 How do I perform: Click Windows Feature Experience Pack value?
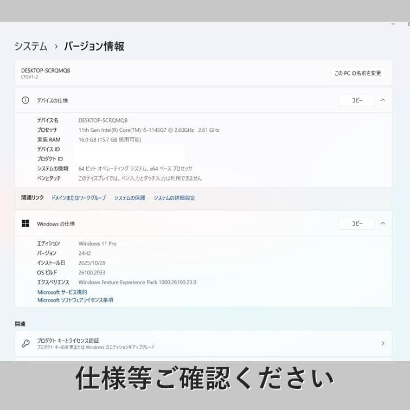(x=138, y=282)
